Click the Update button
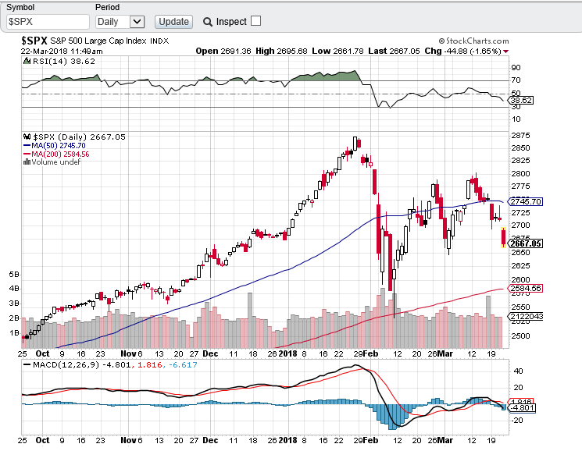 173,22
